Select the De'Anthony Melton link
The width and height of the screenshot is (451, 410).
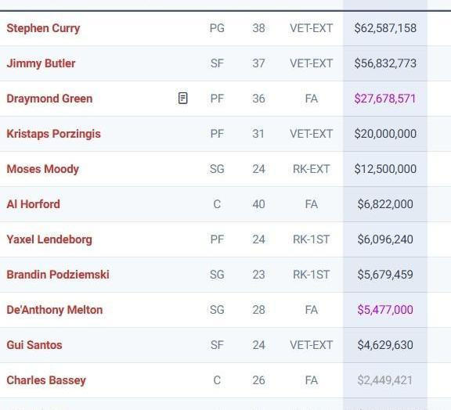(55, 310)
